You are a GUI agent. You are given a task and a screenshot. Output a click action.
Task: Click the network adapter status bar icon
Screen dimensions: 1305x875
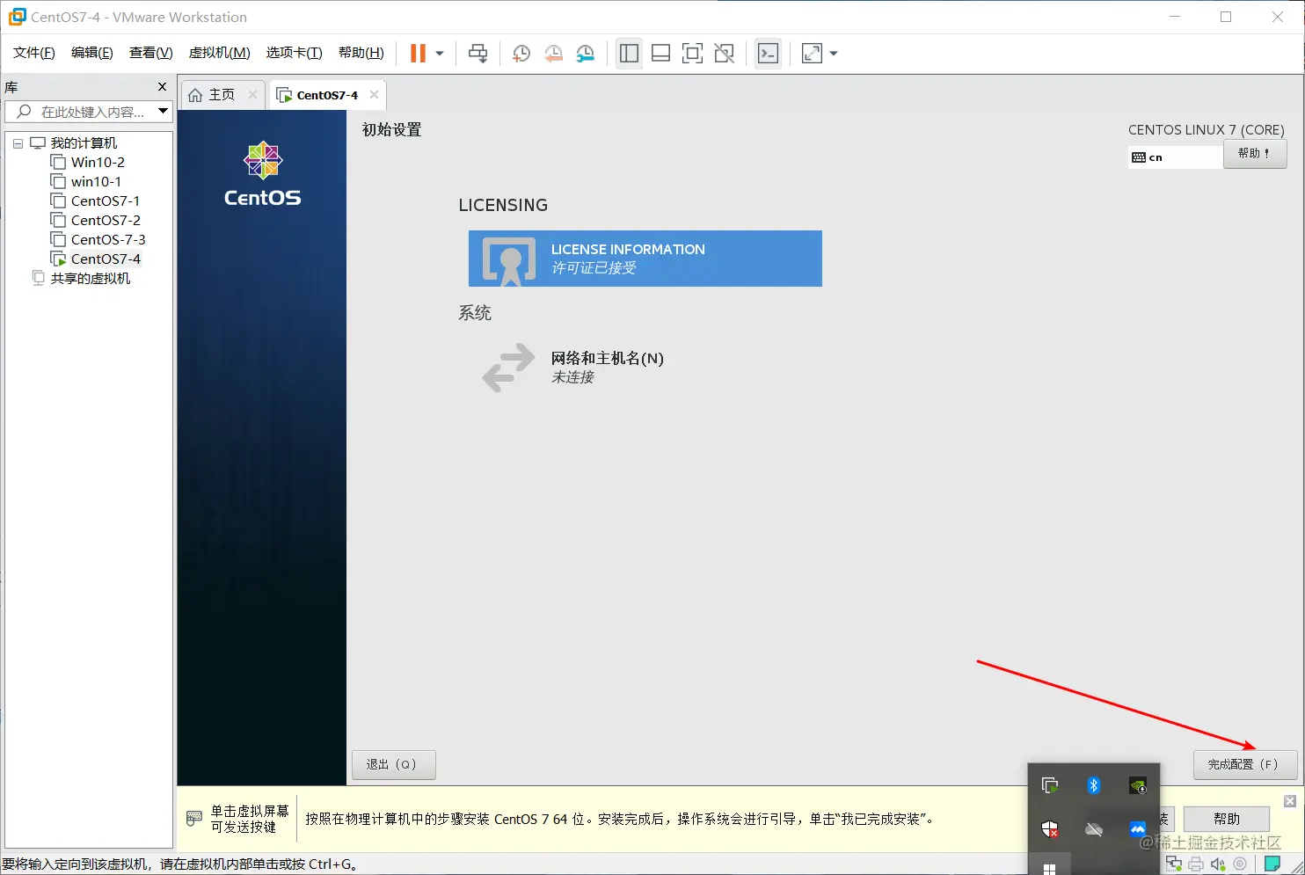pyautogui.click(x=1174, y=864)
